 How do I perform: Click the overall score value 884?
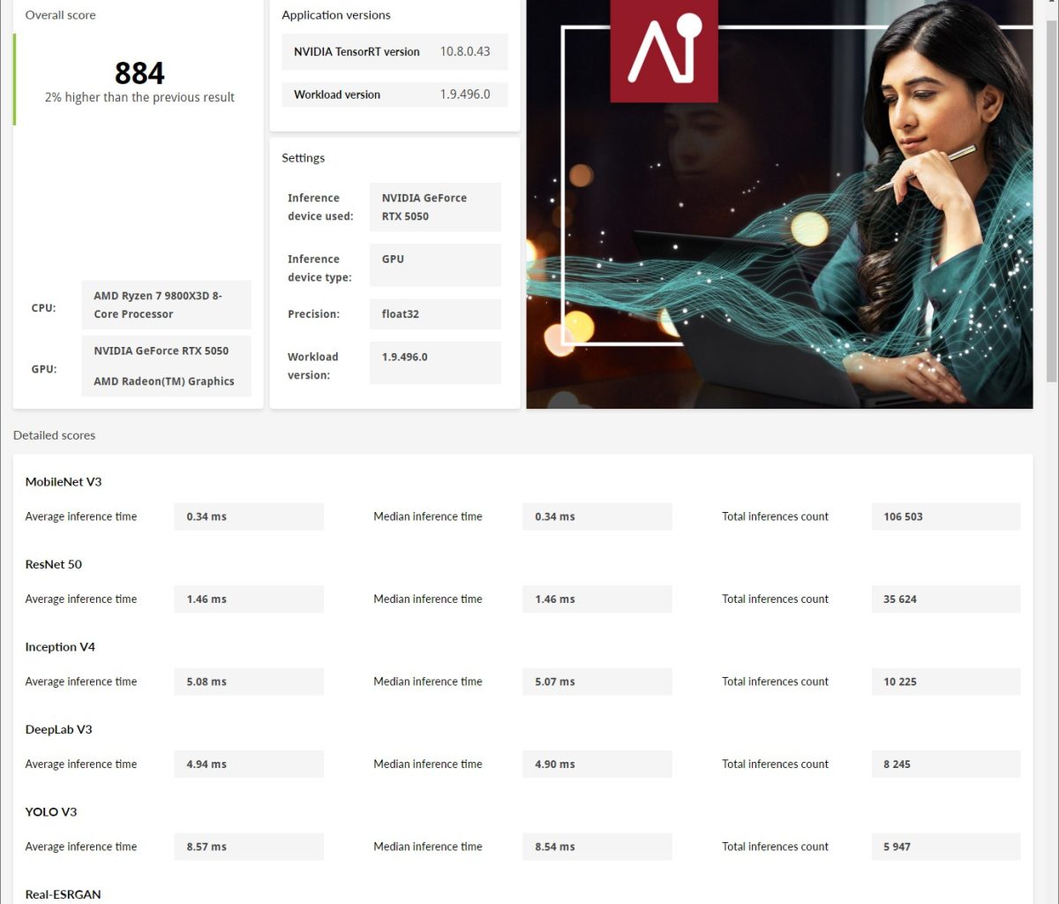pos(139,73)
